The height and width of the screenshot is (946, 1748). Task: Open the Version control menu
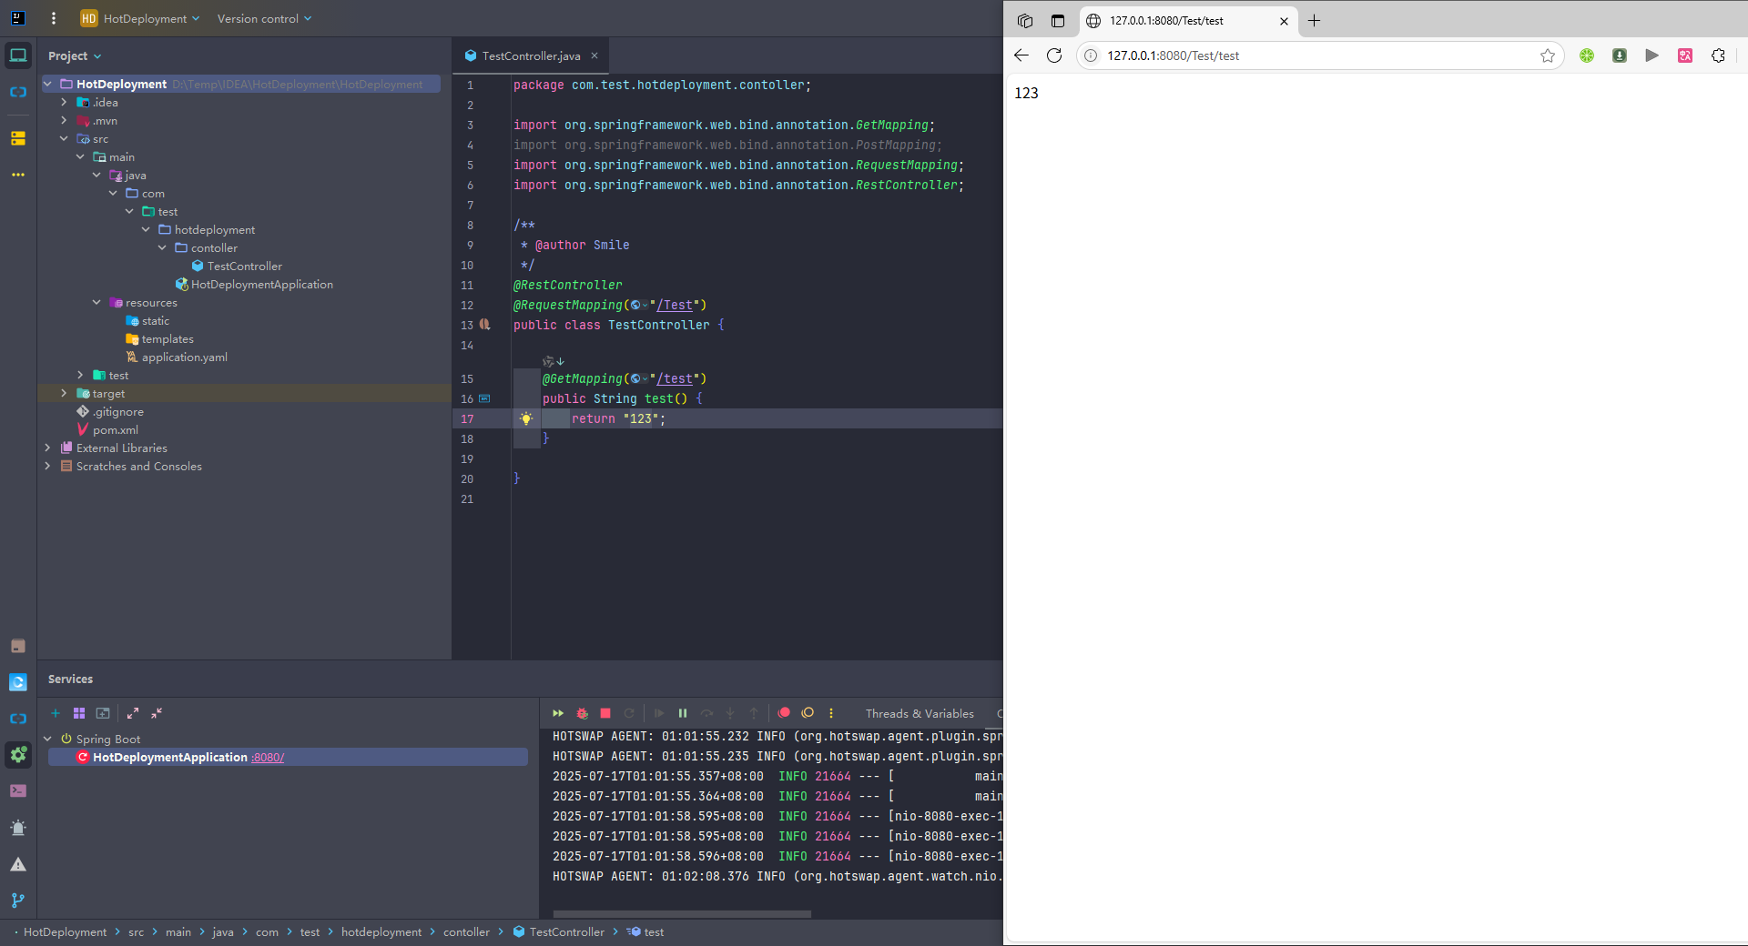coord(264,18)
